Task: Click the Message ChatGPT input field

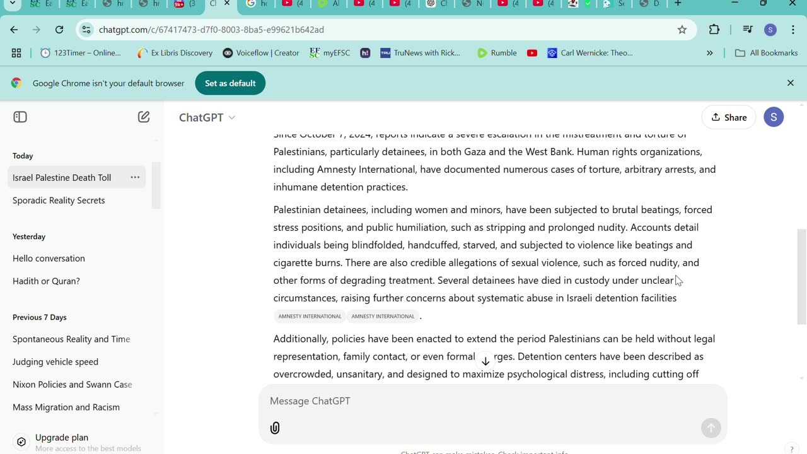Action: [493, 401]
